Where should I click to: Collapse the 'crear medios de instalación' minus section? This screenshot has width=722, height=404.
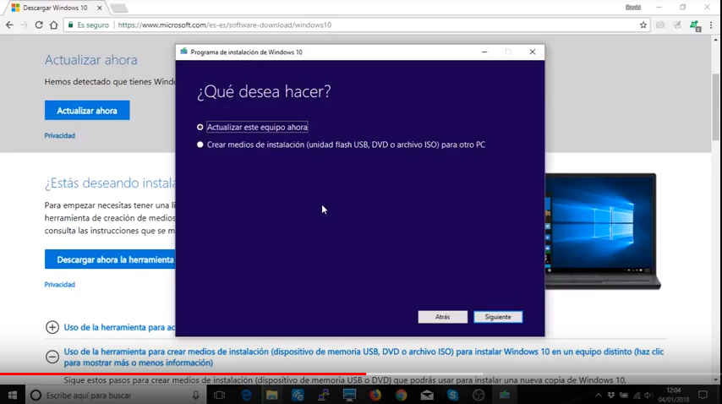[x=52, y=357]
